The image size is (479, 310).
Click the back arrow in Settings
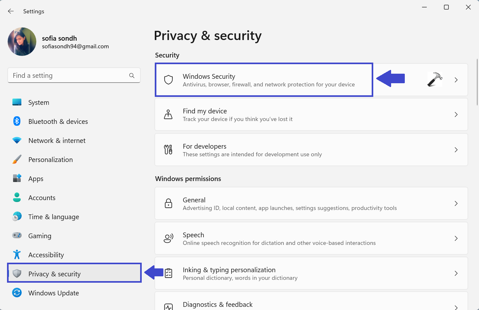[11, 11]
